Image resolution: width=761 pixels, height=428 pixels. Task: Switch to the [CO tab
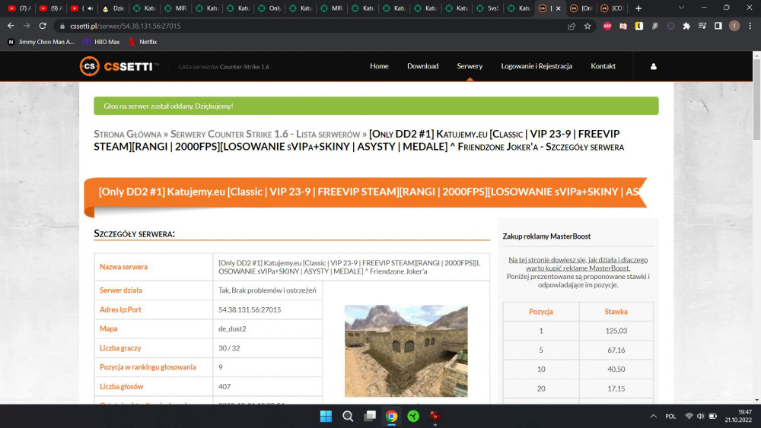612,8
